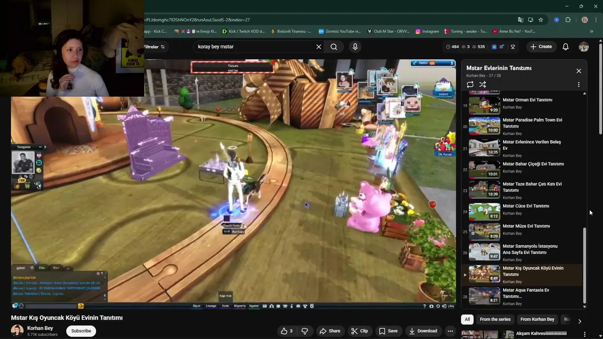Subscribe to Korhan Bey channel

81,331
